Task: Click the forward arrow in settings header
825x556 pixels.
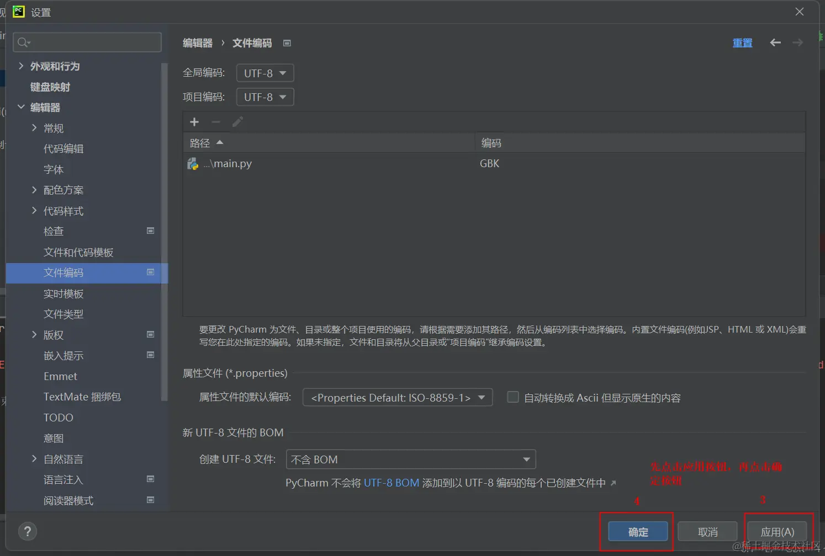Action: pyautogui.click(x=797, y=42)
